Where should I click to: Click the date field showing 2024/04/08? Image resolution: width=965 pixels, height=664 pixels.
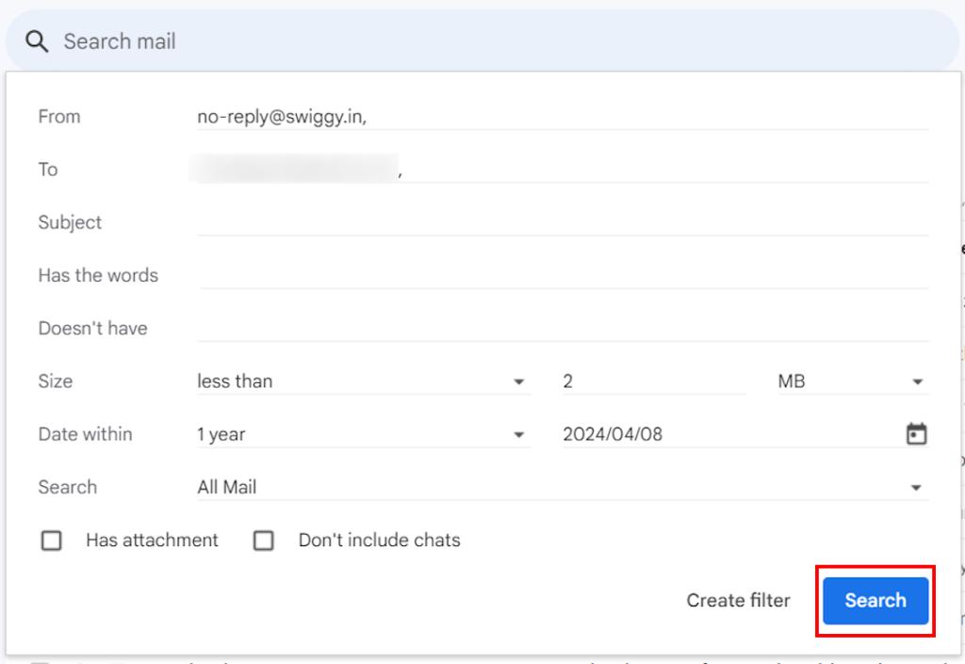[x=732, y=435]
